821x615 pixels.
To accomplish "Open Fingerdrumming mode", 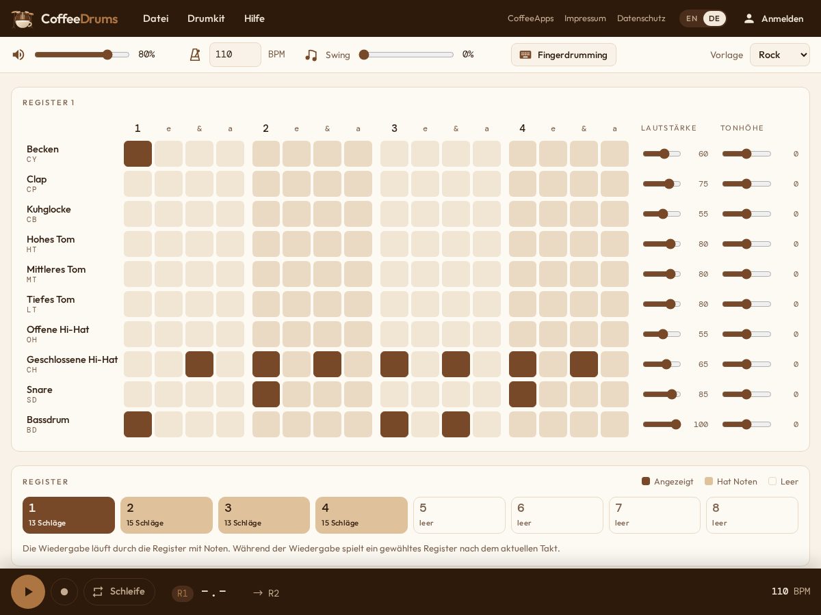I will (564, 55).
